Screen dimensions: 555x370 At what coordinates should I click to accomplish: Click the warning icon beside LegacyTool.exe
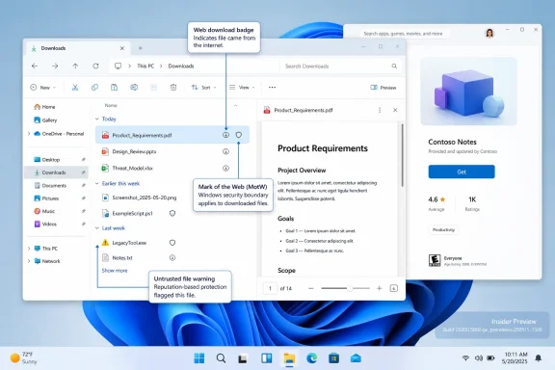[105, 243]
